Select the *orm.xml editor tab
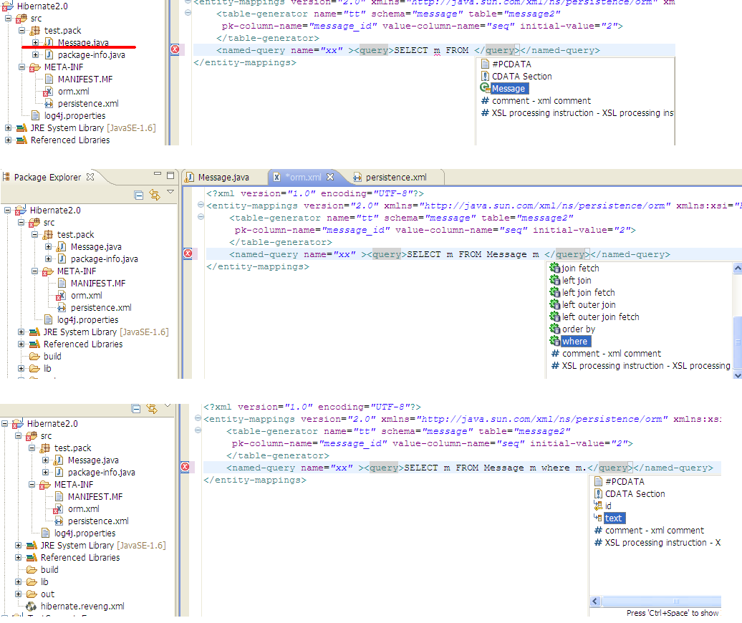742x623 pixels. (305, 177)
